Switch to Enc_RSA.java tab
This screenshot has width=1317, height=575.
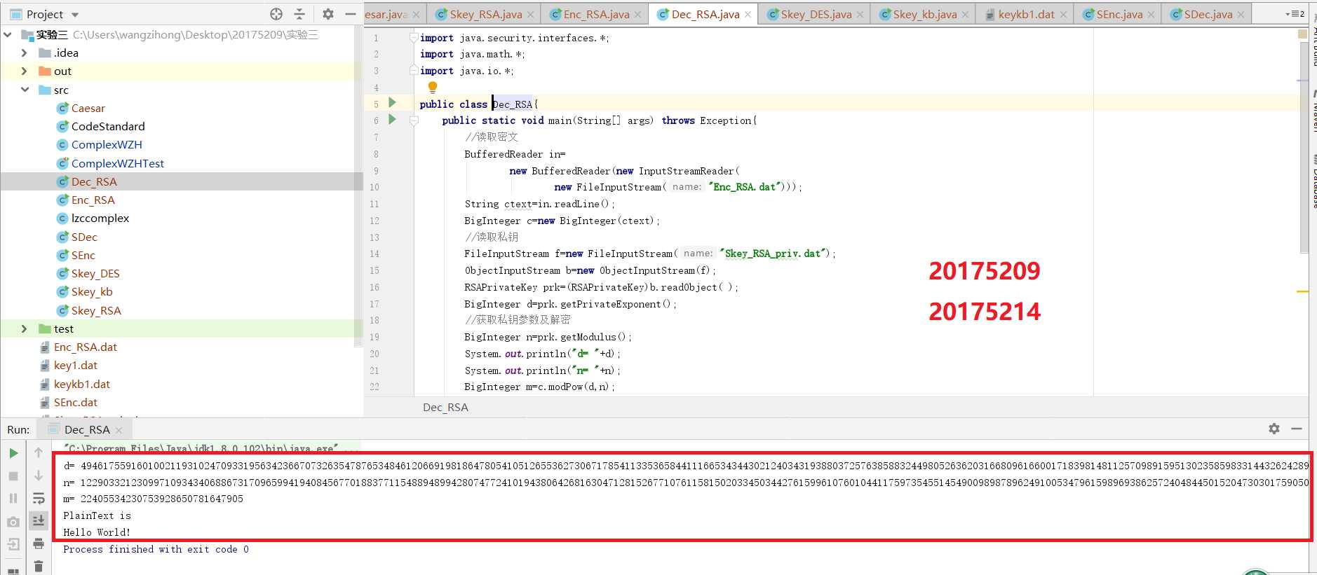596,14
